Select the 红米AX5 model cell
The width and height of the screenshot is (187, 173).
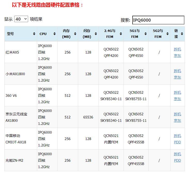click(x=21, y=52)
